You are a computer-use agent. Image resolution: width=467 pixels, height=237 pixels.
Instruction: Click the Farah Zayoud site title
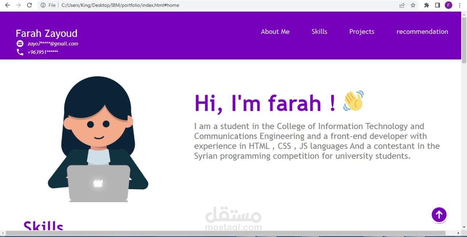tap(46, 34)
